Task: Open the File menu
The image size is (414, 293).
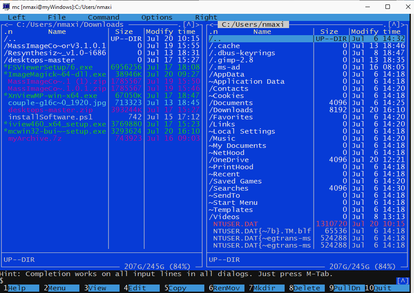Action: (x=57, y=17)
